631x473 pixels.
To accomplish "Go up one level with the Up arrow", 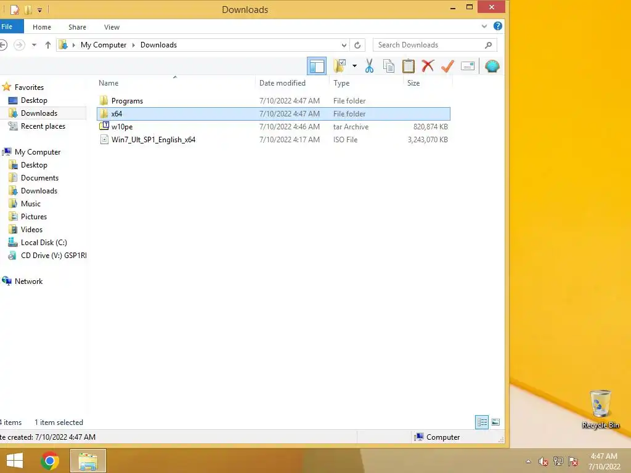I will click(x=48, y=44).
